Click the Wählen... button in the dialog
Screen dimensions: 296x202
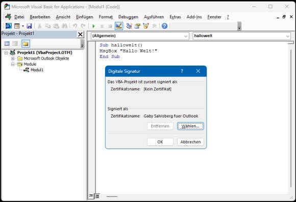pyautogui.click(x=190, y=126)
